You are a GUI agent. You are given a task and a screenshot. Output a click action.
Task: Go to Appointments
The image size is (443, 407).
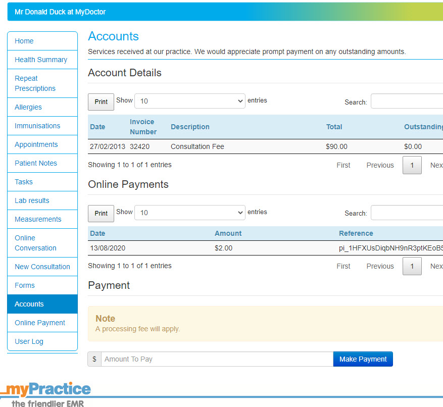(x=42, y=144)
